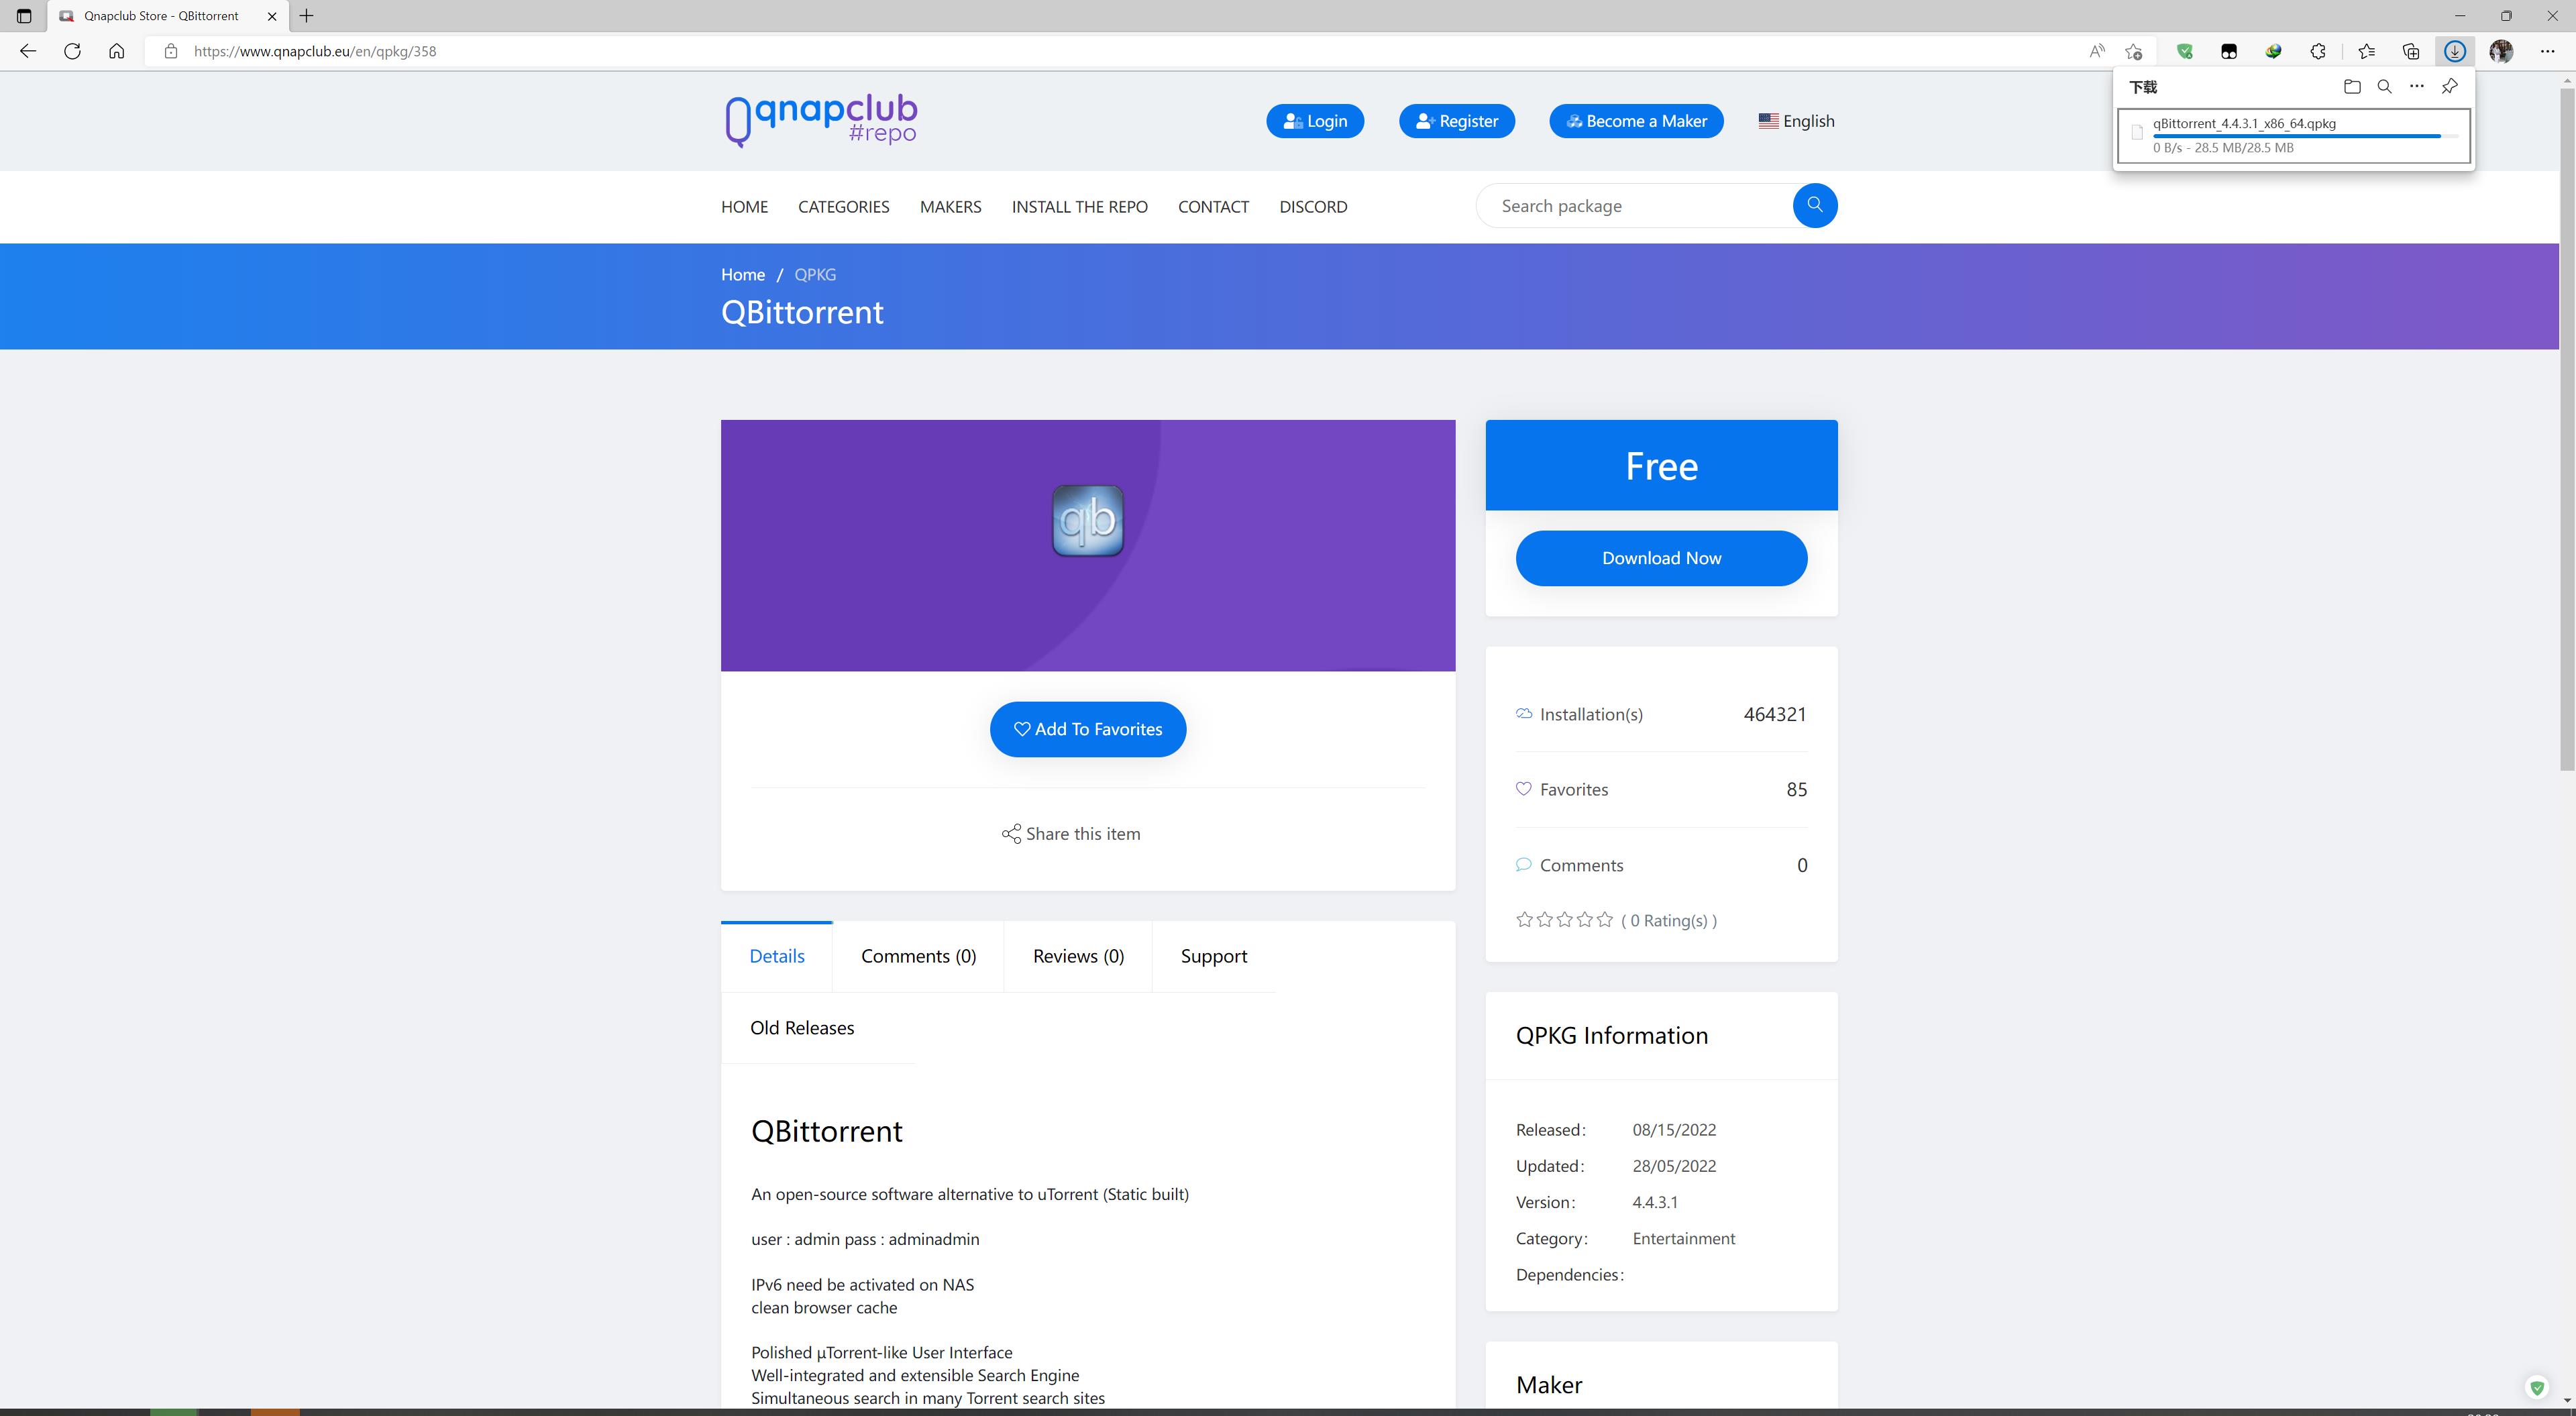Open a new tab with the plus icon

tap(307, 16)
